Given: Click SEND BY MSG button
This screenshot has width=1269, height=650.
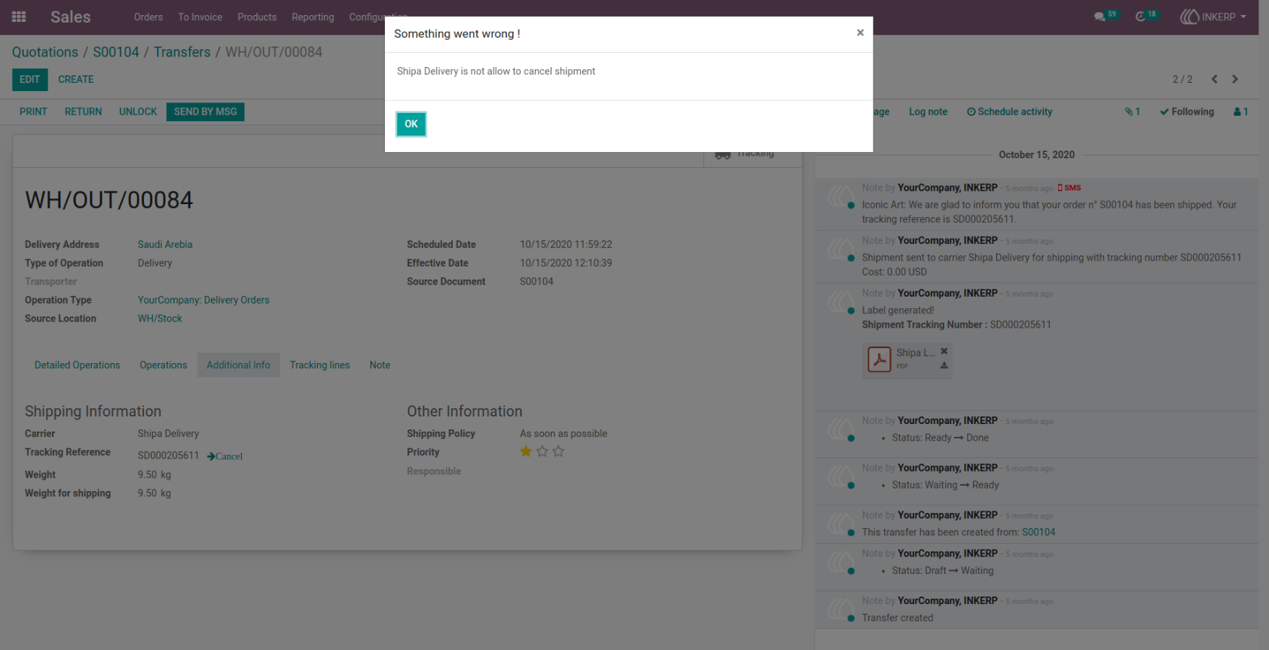Looking at the screenshot, I should point(206,111).
